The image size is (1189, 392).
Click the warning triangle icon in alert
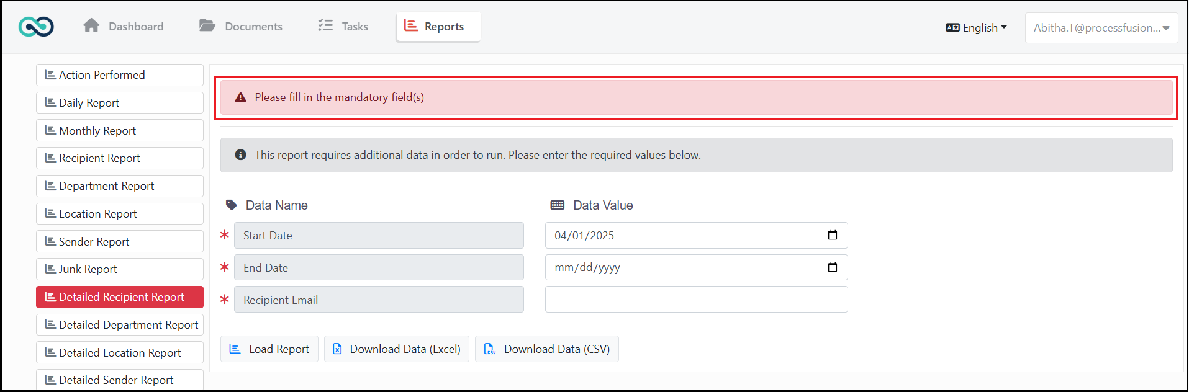click(241, 97)
